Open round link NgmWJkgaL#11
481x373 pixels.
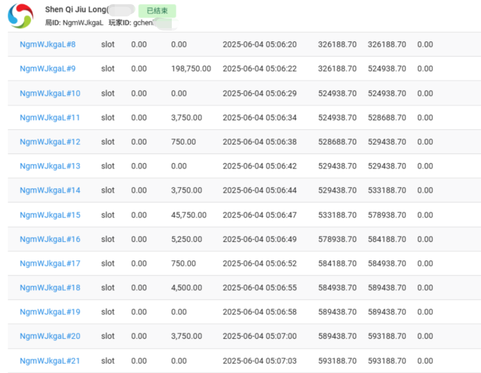tap(50, 117)
